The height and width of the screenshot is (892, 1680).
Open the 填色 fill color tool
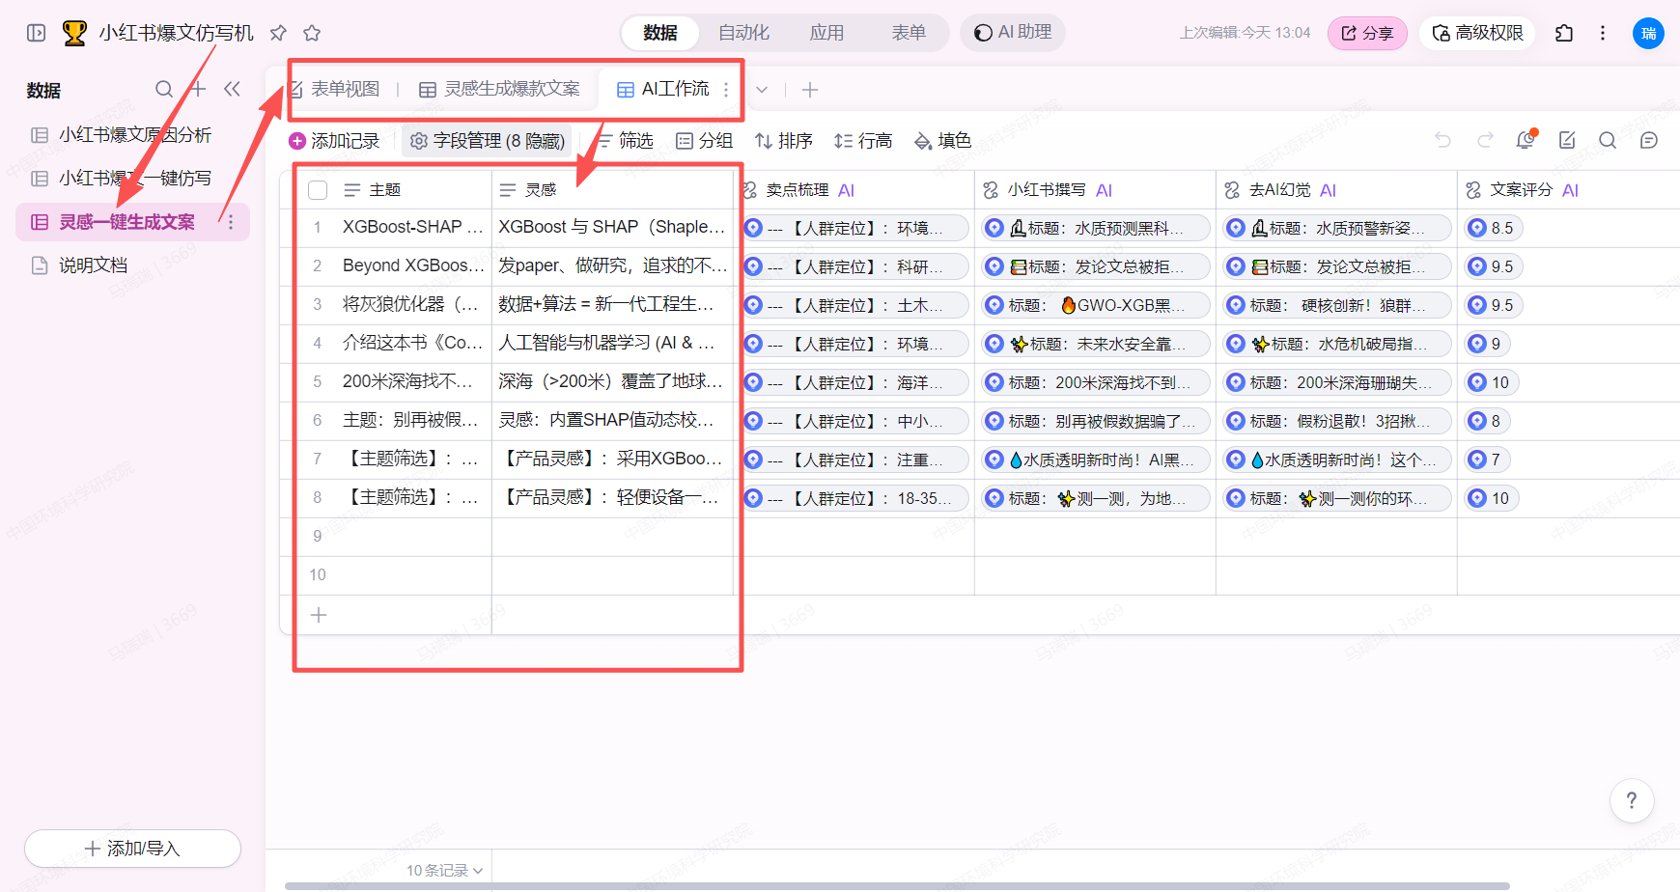pyautogui.click(x=942, y=141)
